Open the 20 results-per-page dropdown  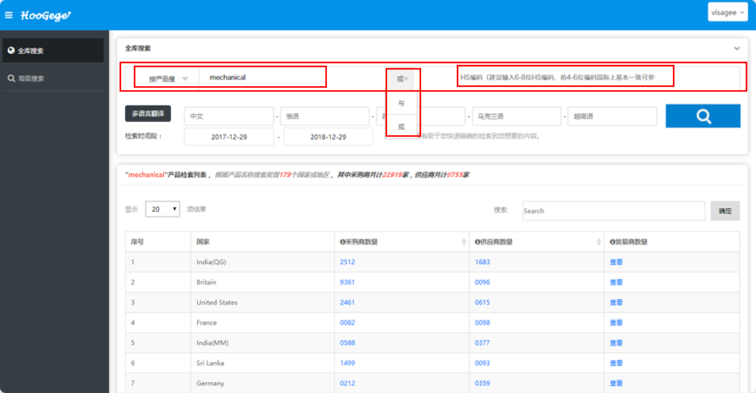point(162,209)
